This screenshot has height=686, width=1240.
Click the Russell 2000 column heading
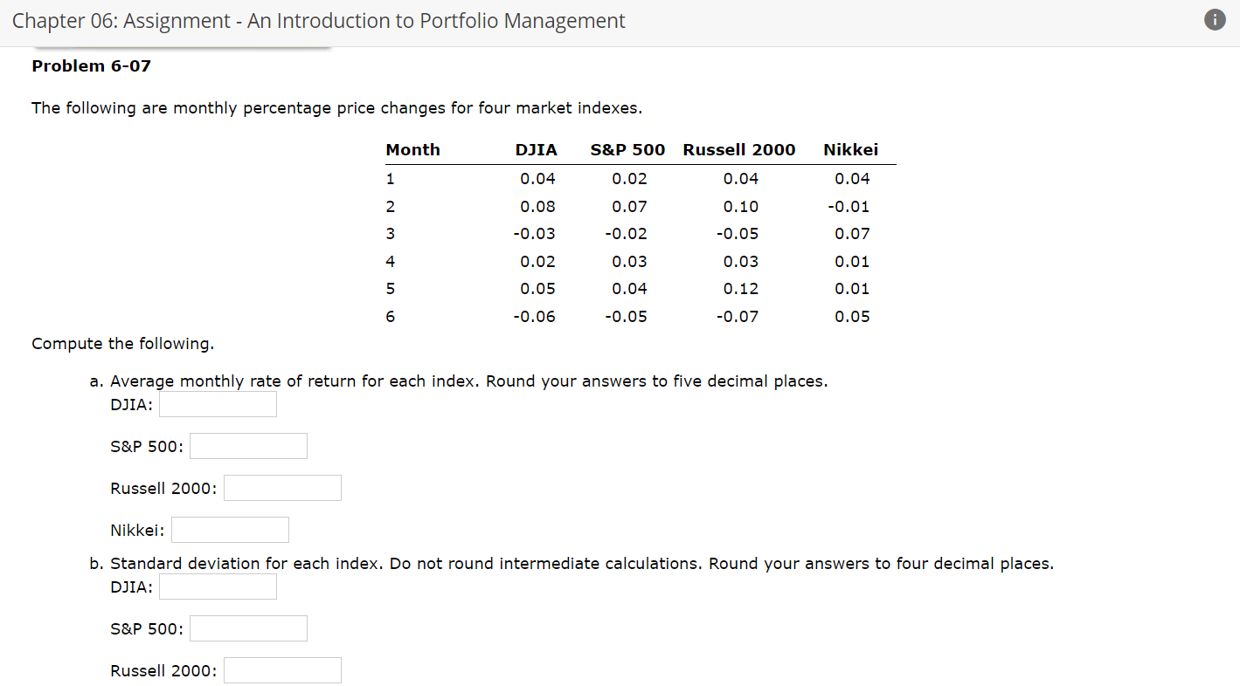[x=739, y=149]
